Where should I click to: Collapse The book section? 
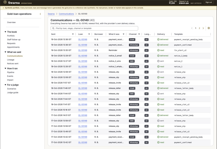click(x=5, y=32)
